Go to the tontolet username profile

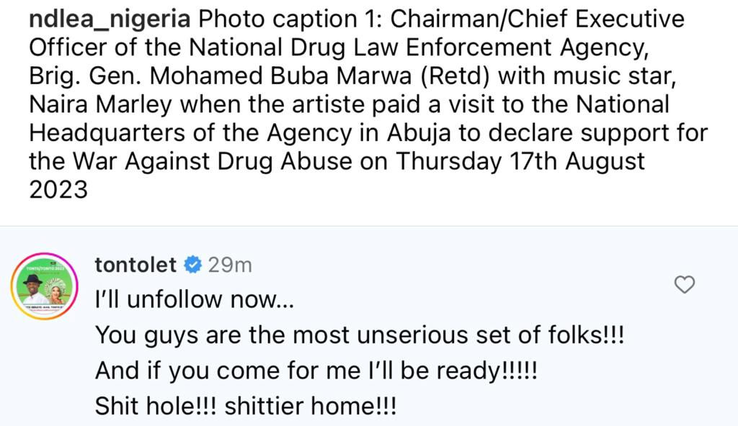tap(135, 266)
